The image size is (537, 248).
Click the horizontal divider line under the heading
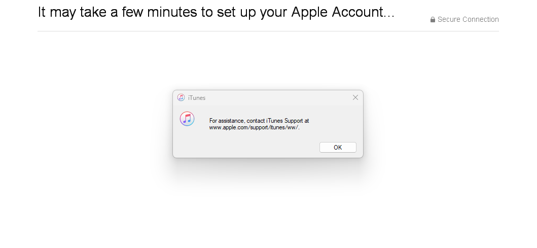click(x=268, y=31)
